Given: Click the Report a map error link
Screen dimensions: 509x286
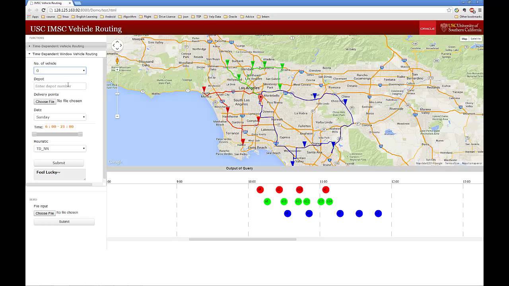Looking at the screenshot, I should [472, 163].
